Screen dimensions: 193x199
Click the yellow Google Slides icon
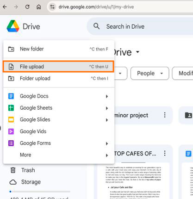(x=11, y=119)
